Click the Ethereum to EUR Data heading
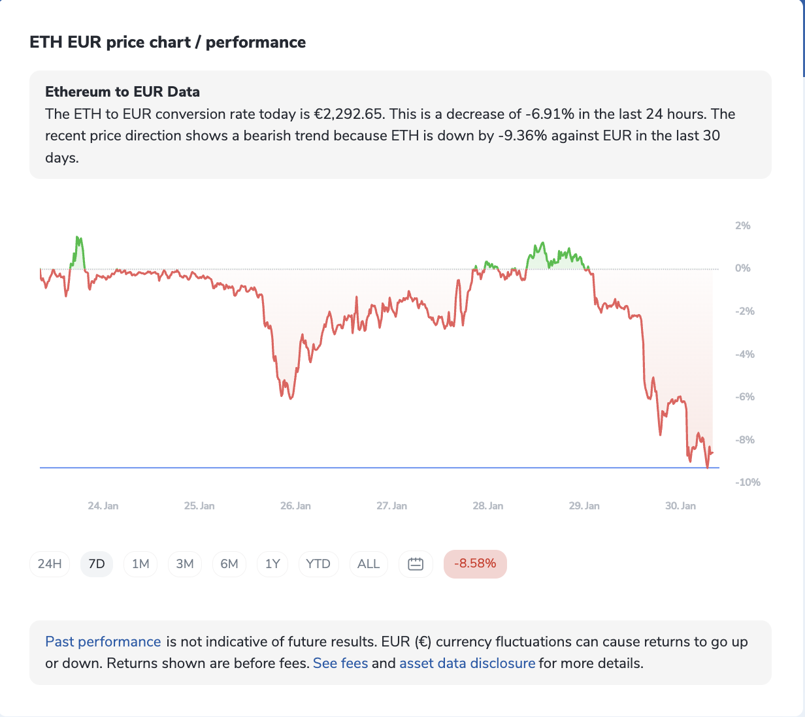The image size is (805, 717). click(122, 92)
